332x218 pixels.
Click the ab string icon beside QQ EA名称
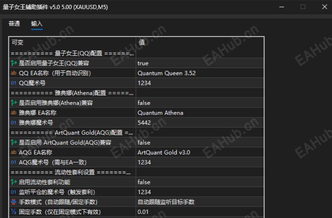pyautogui.click(x=14, y=73)
